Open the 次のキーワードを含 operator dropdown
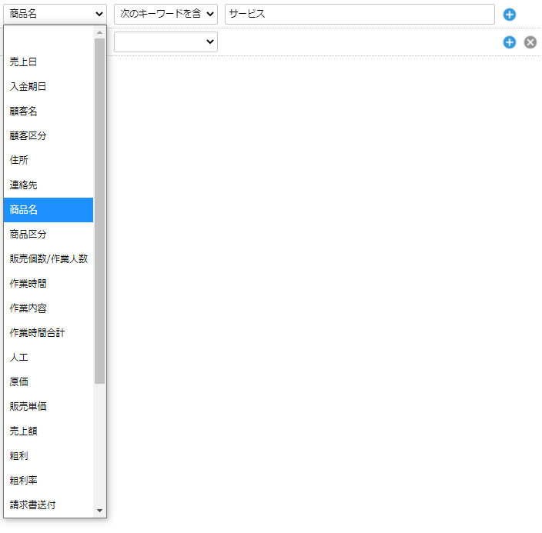 pyautogui.click(x=166, y=14)
